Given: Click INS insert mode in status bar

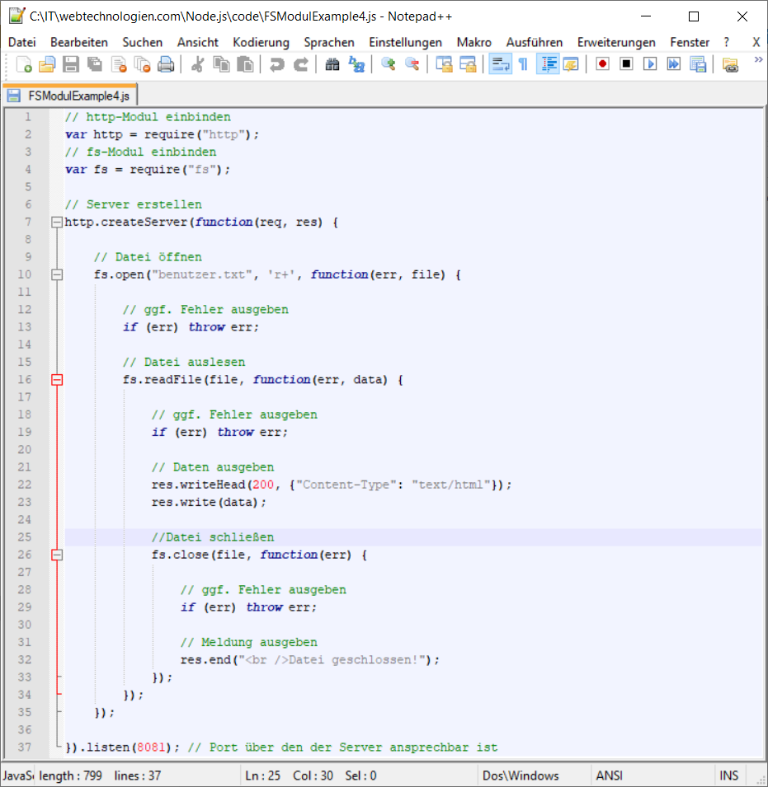Looking at the screenshot, I should 729,775.
